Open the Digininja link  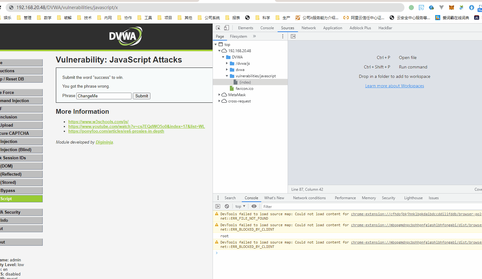click(104, 142)
